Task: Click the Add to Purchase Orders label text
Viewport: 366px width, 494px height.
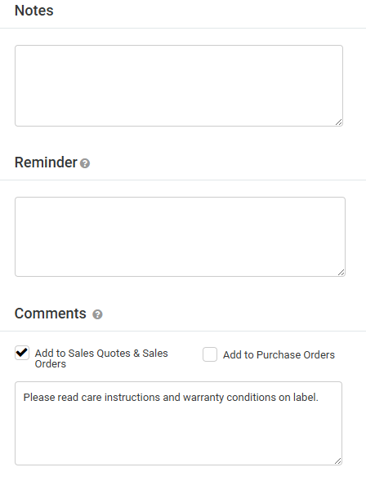Action: coord(279,355)
